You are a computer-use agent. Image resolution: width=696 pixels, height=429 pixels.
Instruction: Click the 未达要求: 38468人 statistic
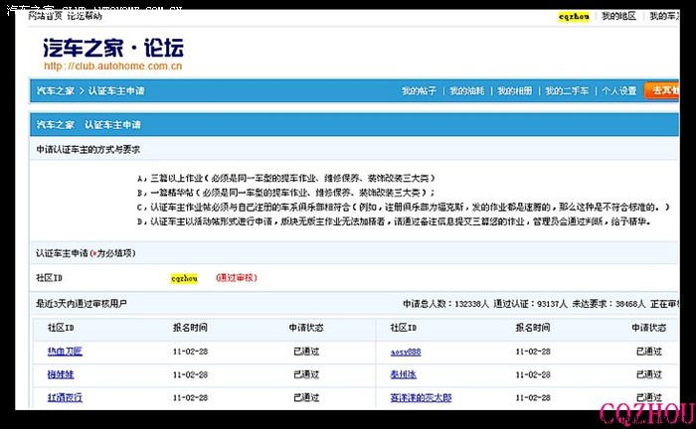click(609, 304)
